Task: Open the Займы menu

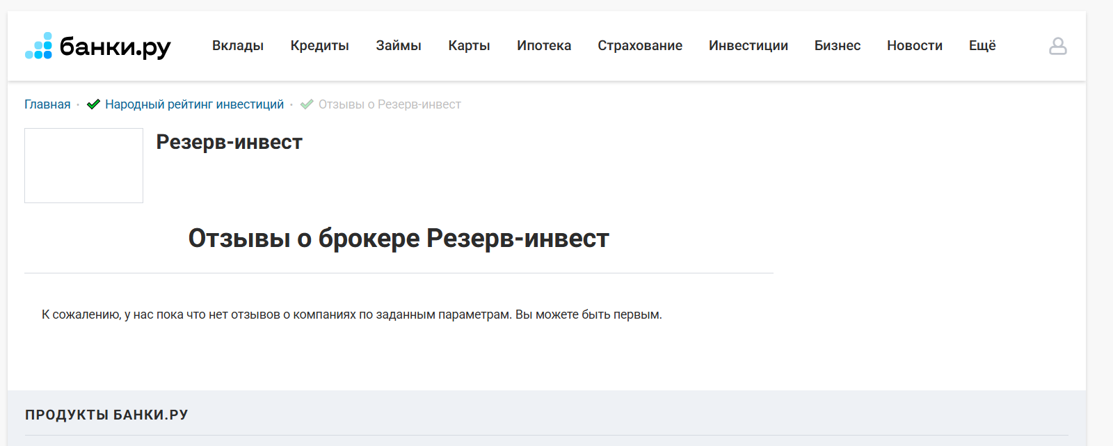Action: [399, 46]
